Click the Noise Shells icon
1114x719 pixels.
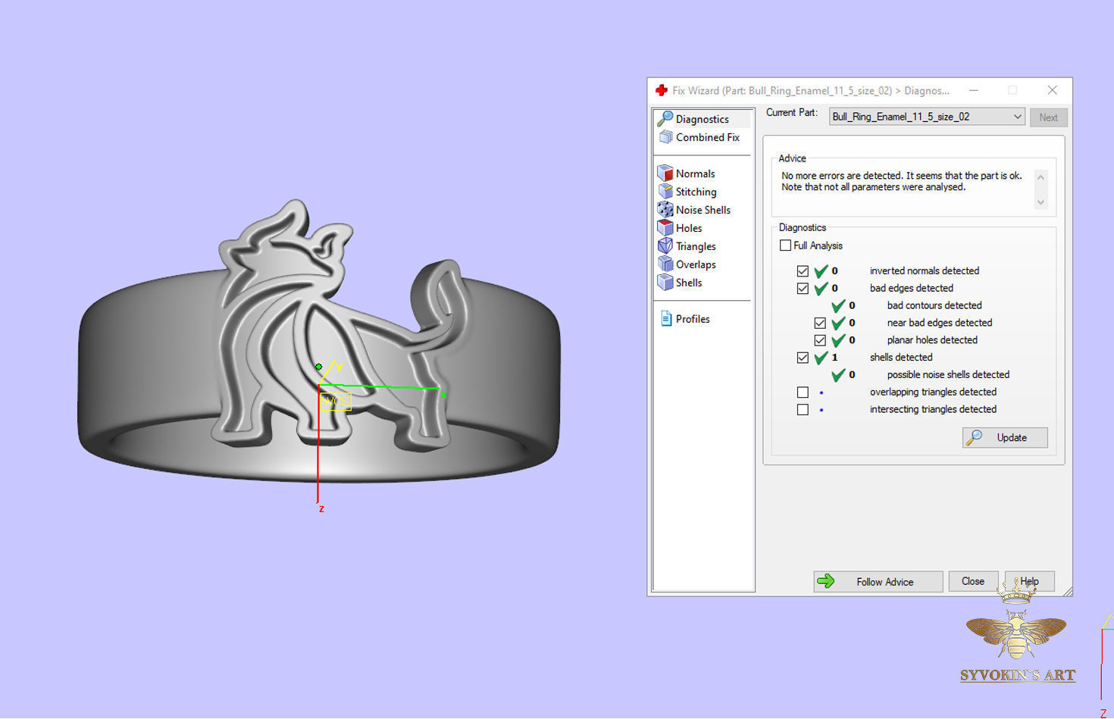[665, 210]
